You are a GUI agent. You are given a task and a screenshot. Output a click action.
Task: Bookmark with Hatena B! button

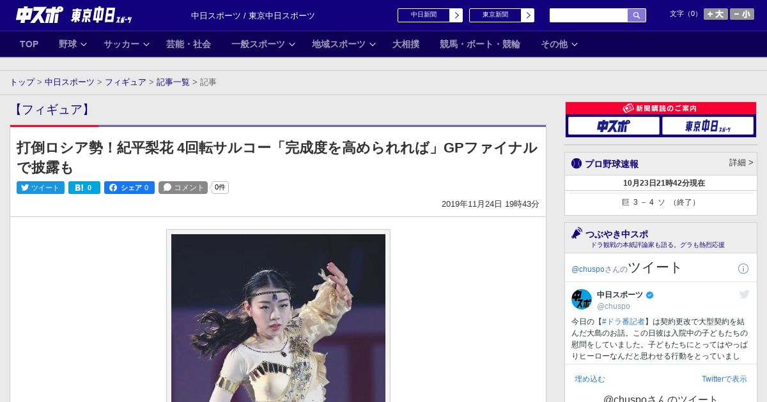click(x=84, y=188)
